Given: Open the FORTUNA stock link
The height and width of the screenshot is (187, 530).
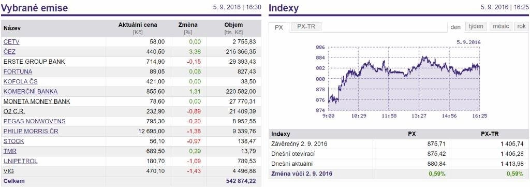Looking at the screenshot, I should click(18, 71).
